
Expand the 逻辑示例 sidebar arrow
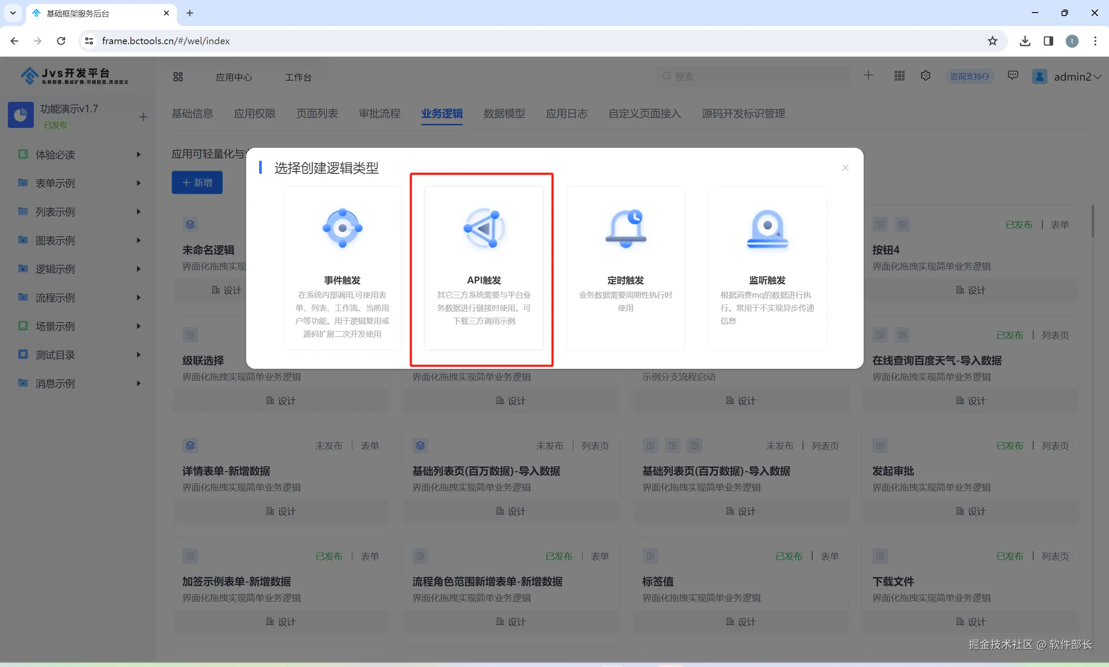pos(138,269)
